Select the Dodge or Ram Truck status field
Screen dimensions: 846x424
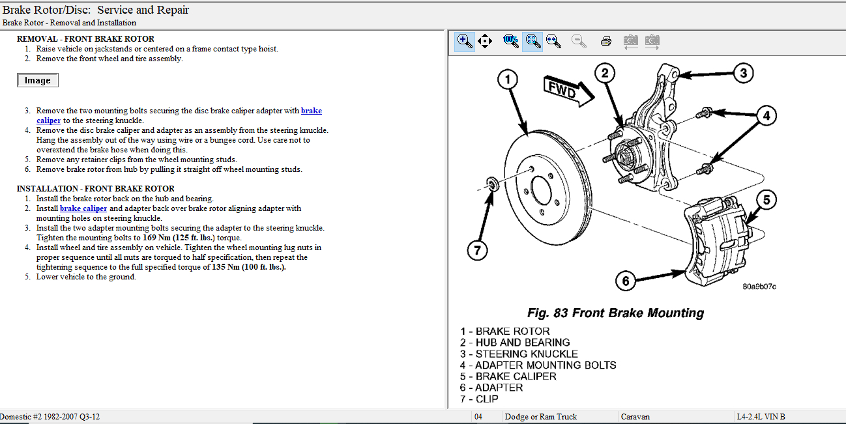pos(540,417)
